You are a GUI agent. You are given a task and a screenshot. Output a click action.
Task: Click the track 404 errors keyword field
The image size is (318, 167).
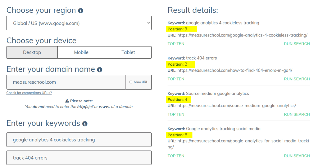[x=79, y=158]
